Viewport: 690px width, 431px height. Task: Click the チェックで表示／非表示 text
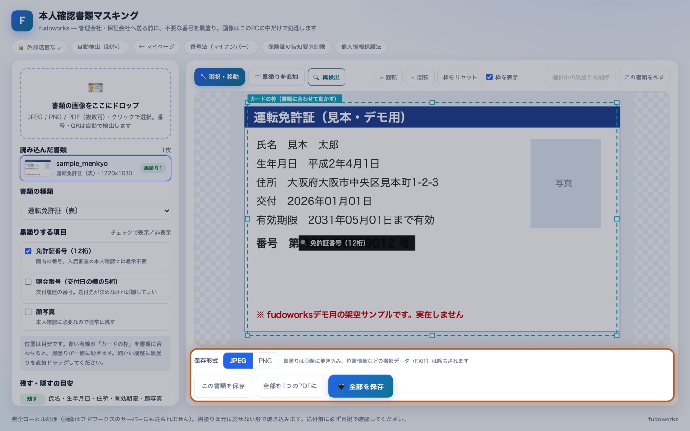pos(141,232)
